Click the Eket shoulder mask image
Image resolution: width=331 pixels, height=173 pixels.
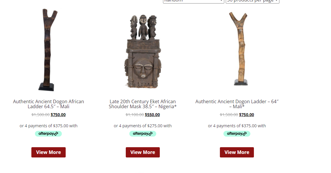(143, 51)
